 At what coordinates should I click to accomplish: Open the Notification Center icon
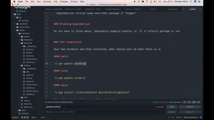(x=199, y=1)
